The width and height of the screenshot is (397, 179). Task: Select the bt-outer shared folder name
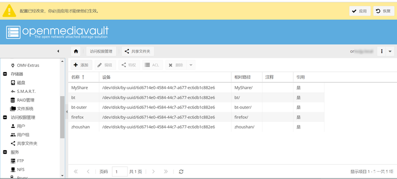[x=79, y=107]
